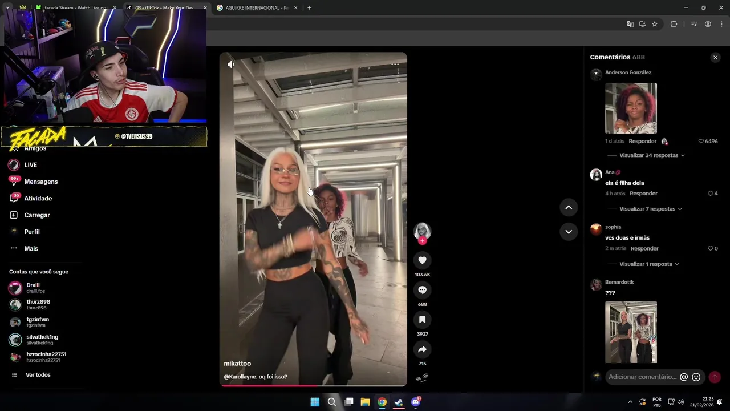Close the AGUIRRE INTERNACIONAL tab
This screenshot has height=411, width=730.
[x=295, y=8]
